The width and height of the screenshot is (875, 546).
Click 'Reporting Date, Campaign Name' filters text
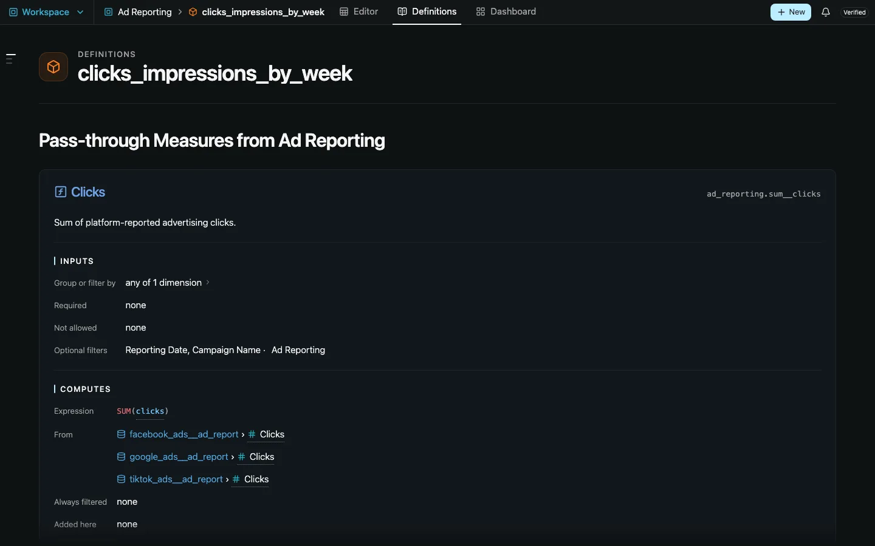tap(193, 350)
